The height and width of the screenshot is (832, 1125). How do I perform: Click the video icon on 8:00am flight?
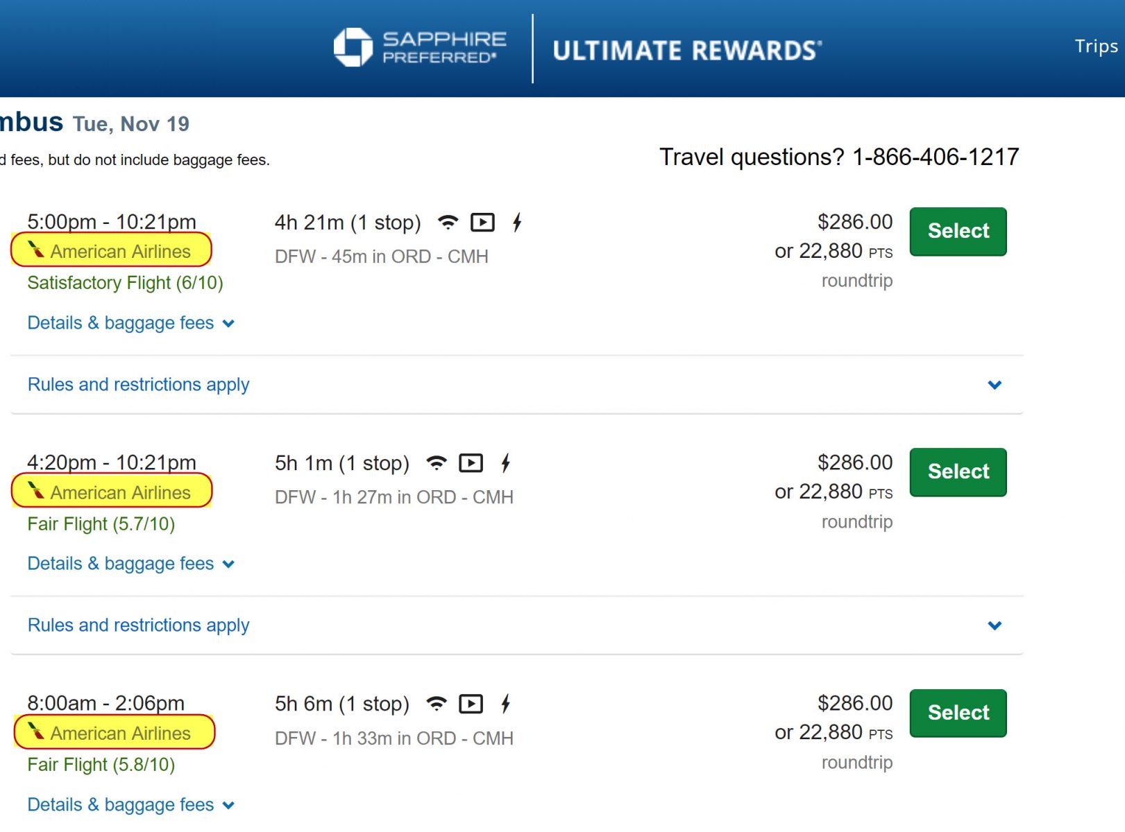(471, 704)
